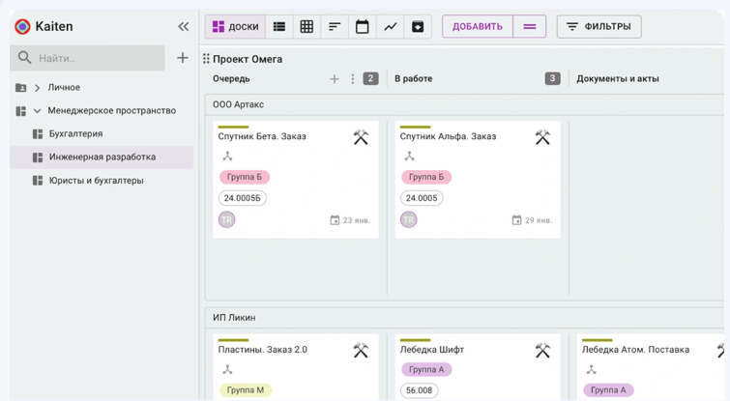730x401 pixels.
Task: Click board title Проект Омега
Action: [248, 59]
